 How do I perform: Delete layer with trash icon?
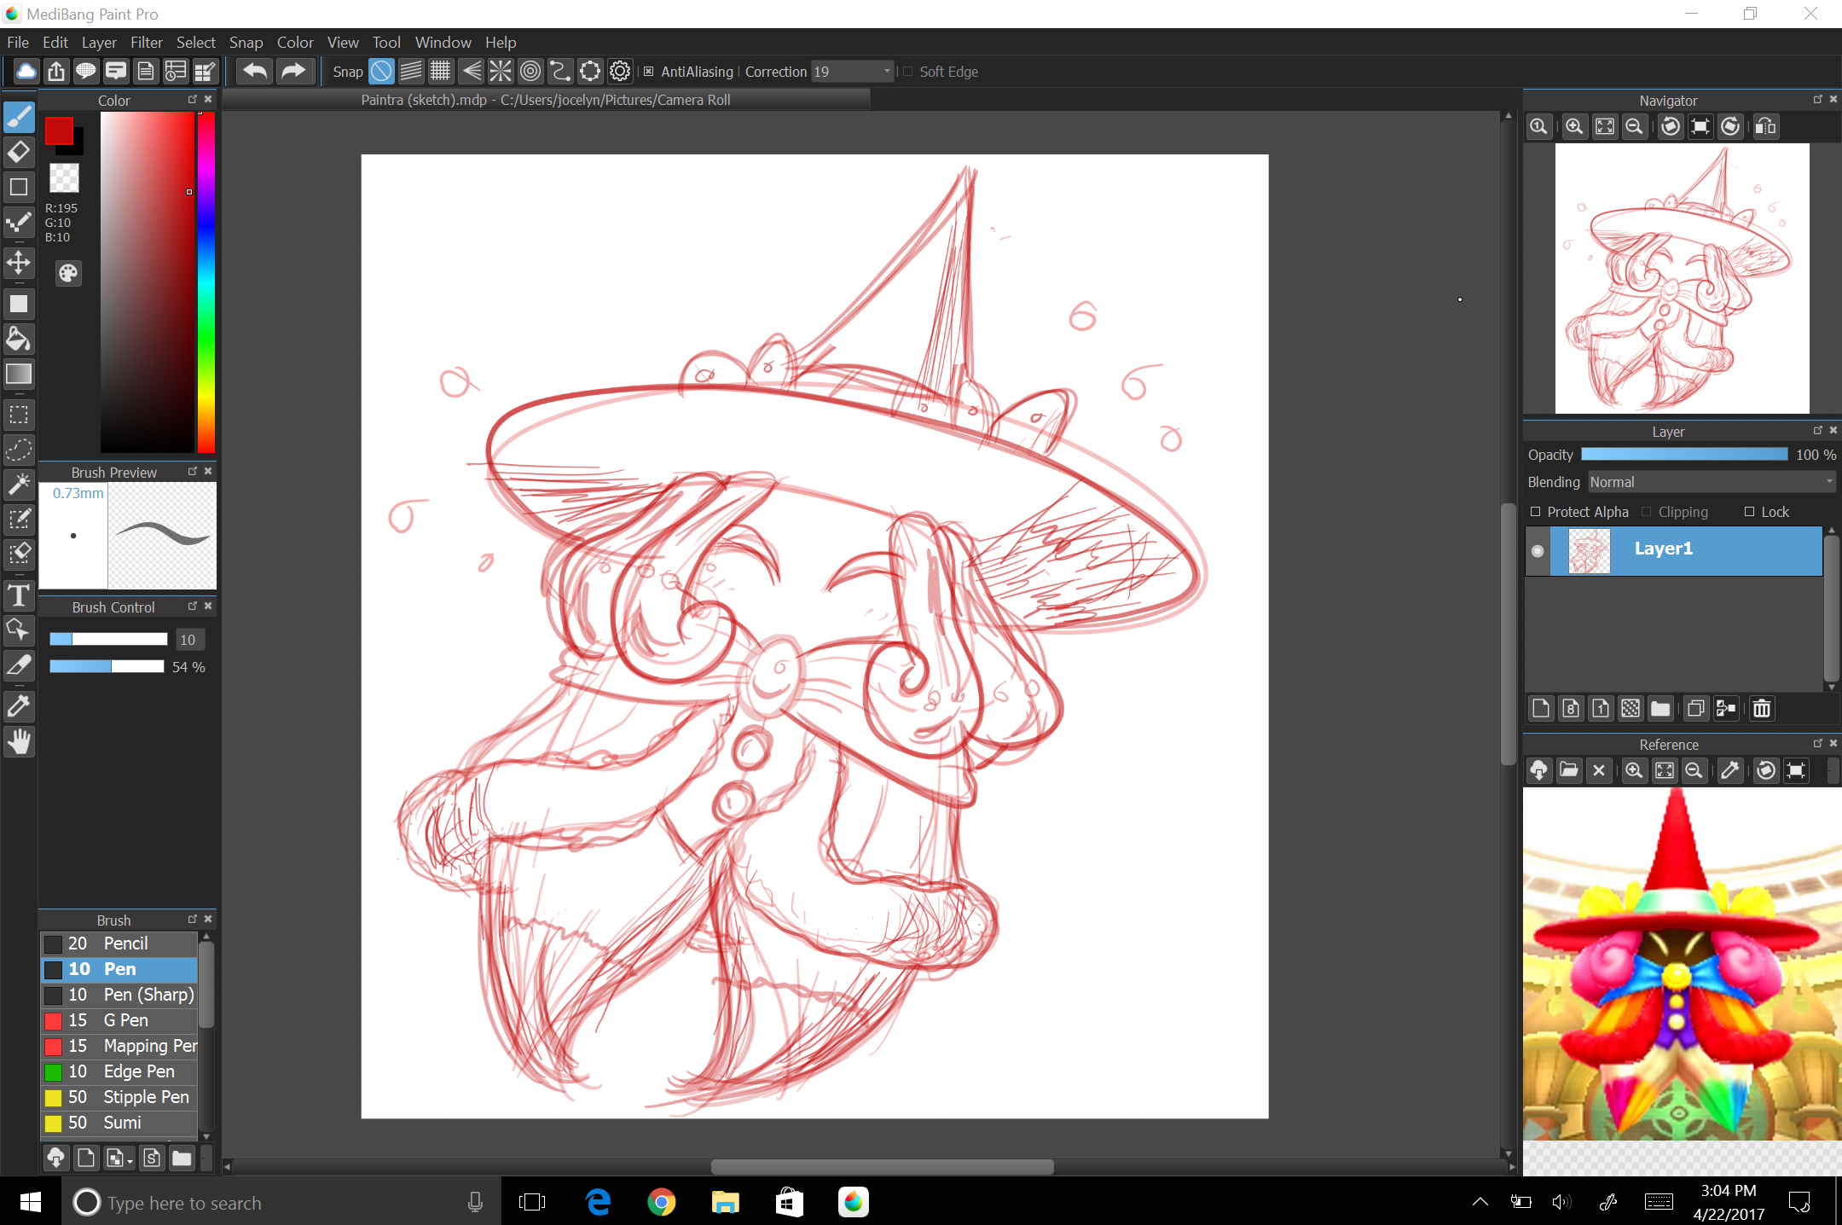tap(1762, 708)
